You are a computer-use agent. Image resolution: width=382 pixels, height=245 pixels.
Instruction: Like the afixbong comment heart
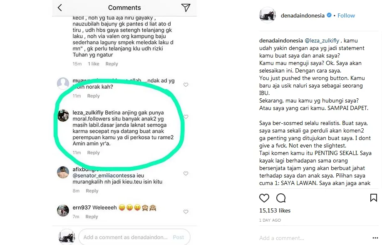pos(186,173)
